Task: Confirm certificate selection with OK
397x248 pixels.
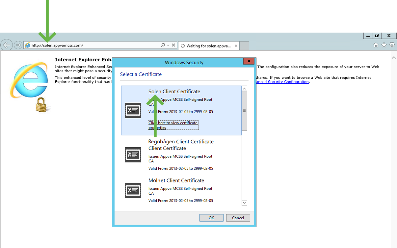Action: click(x=211, y=218)
